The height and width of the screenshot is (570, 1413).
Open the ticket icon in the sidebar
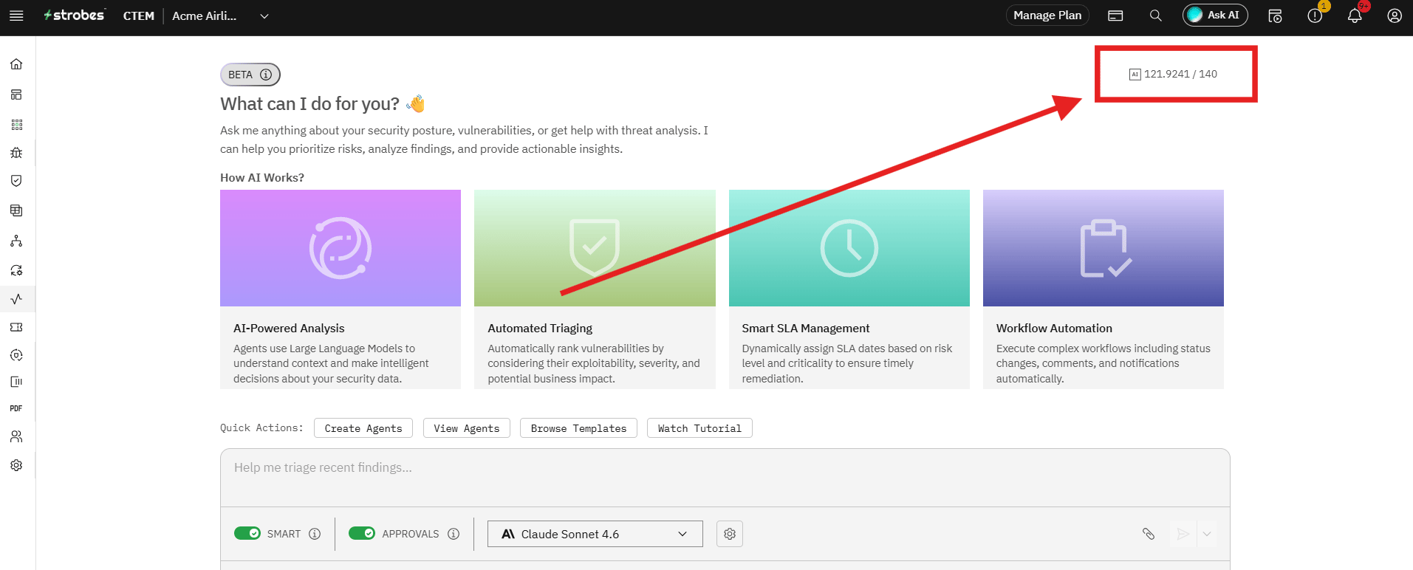[16, 327]
